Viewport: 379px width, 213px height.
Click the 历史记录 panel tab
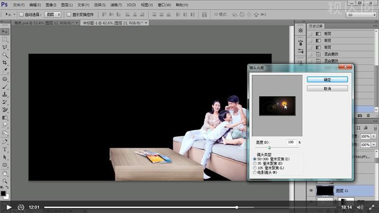point(316,26)
